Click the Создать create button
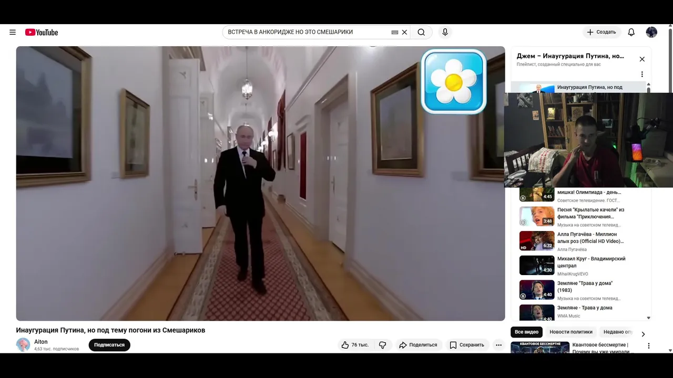 pos(602,32)
